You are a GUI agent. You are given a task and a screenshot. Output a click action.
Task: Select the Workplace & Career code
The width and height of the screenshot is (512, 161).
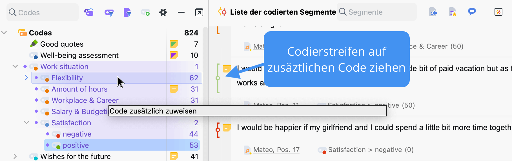click(85, 100)
